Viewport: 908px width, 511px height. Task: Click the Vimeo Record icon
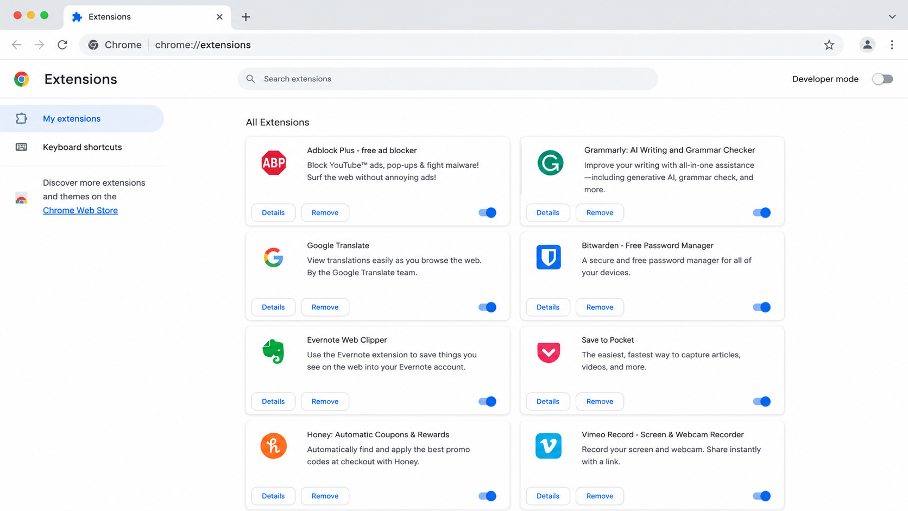click(x=548, y=446)
